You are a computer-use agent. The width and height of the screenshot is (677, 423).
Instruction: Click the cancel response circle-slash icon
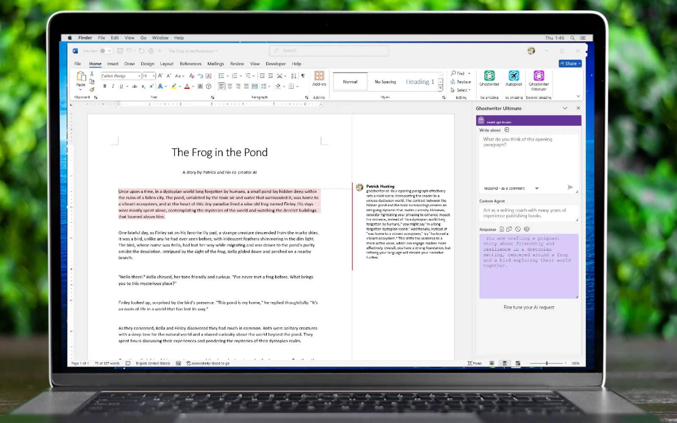pyautogui.click(x=518, y=229)
